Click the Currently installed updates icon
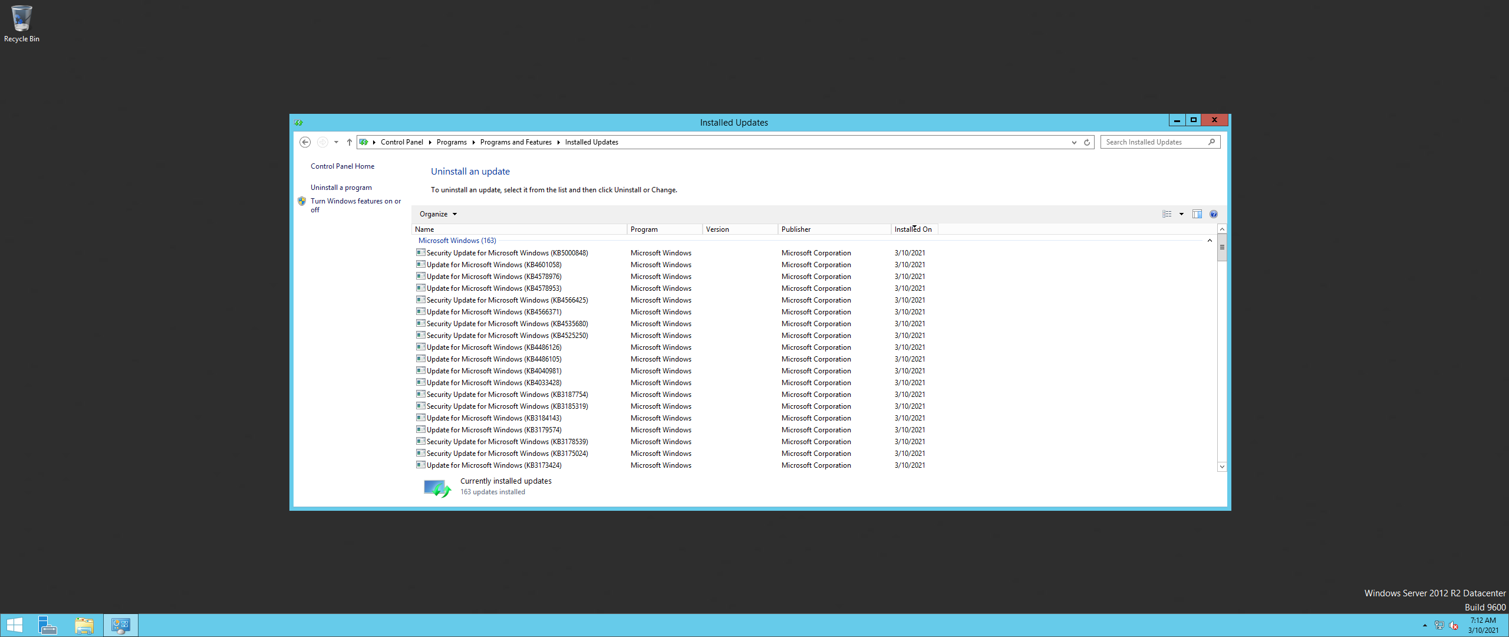The height and width of the screenshot is (637, 1509). point(437,488)
